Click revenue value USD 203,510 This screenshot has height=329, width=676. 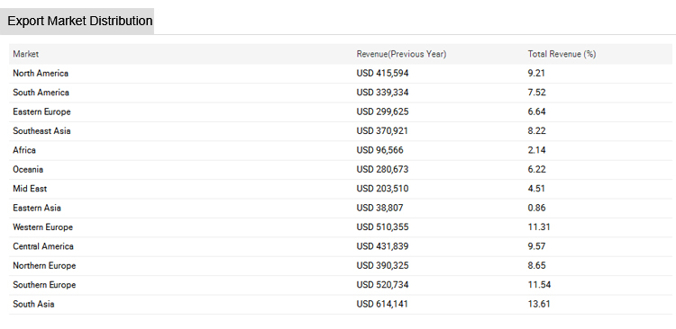tap(382, 189)
